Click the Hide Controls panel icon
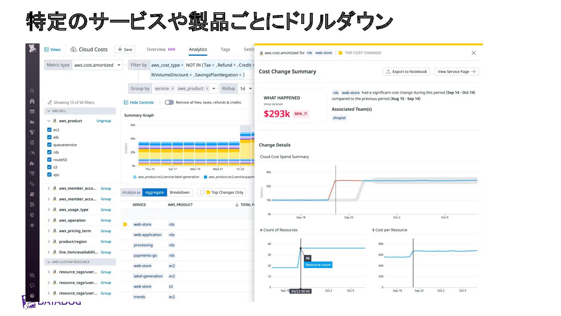Image resolution: width=561 pixels, height=316 pixels. click(x=126, y=102)
